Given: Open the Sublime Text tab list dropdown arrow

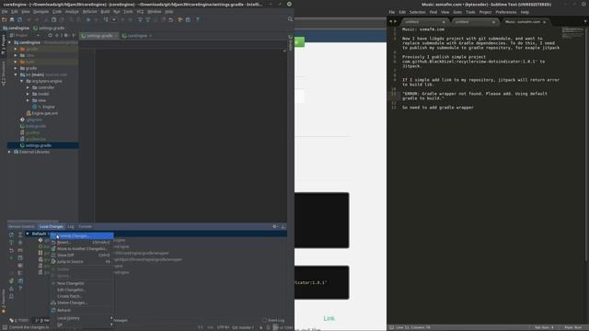Looking at the screenshot, I should [x=585, y=22].
